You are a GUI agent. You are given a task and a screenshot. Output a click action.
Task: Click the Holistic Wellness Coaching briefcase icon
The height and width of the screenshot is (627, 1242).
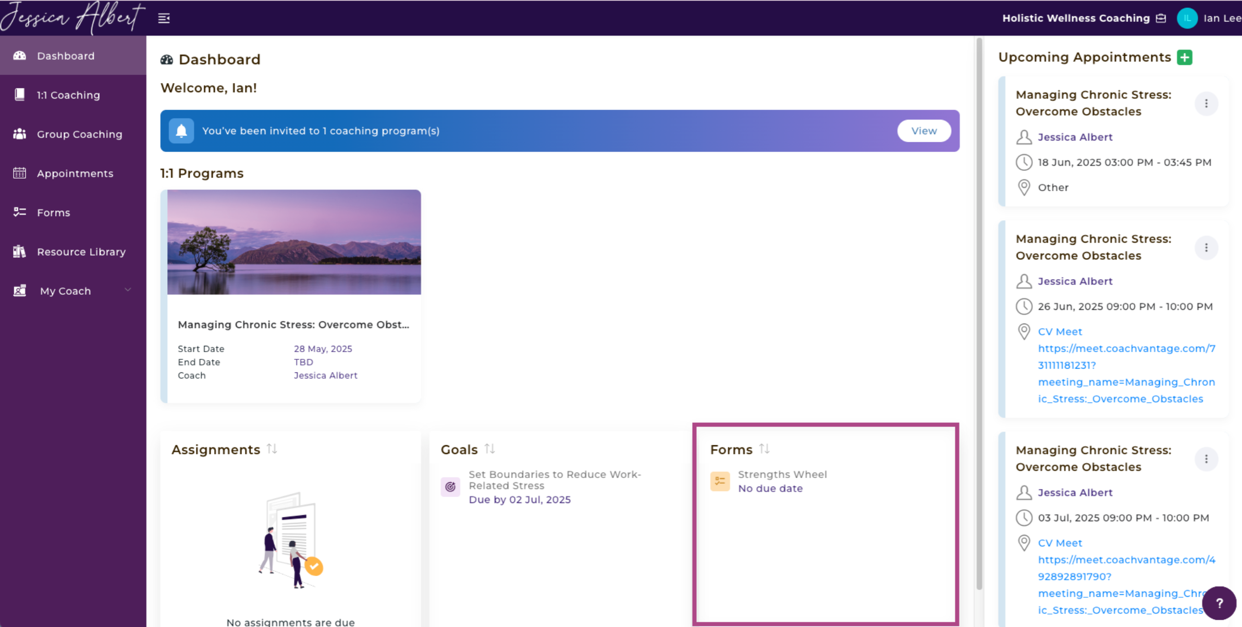(x=1161, y=18)
